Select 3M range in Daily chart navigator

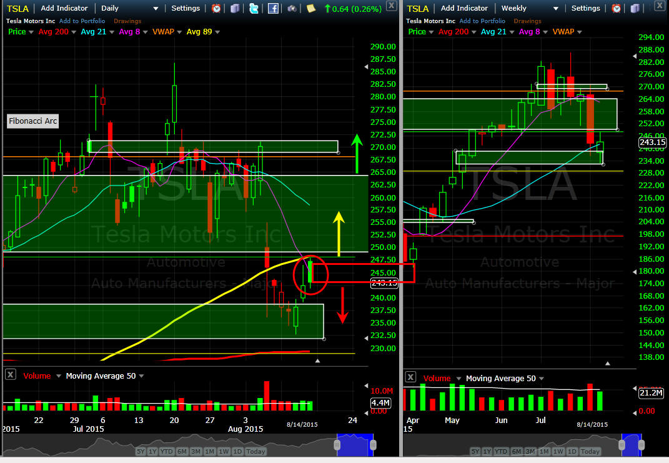click(196, 452)
